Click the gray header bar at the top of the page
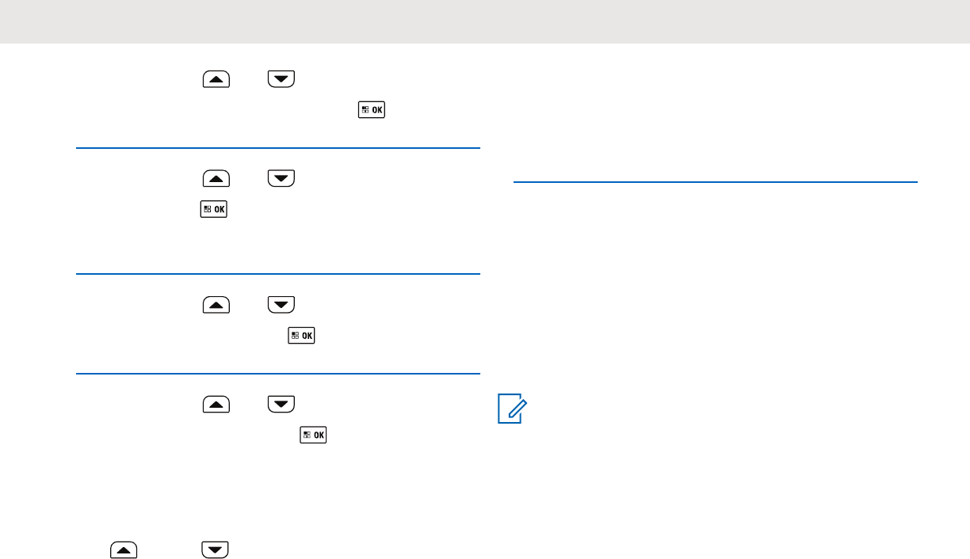 (x=485, y=21)
